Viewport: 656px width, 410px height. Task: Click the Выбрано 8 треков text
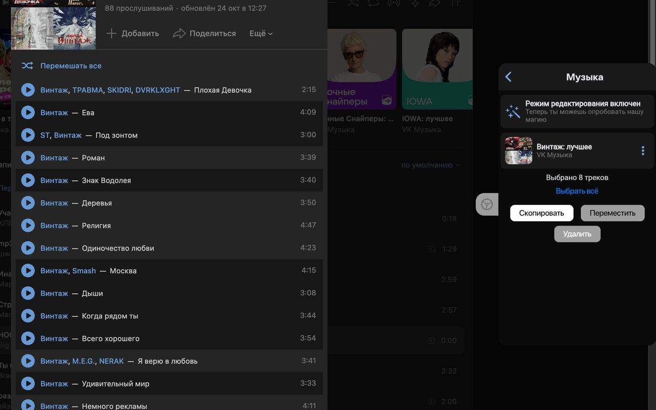pos(577,178)
